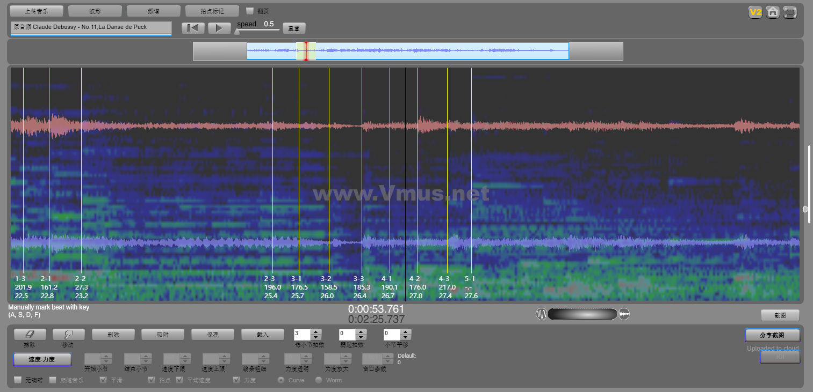Image resolution: width=813 pixels, height=392 pixels.
Task: Increase the 小节平移 stepper value
Action: (406, 331)
